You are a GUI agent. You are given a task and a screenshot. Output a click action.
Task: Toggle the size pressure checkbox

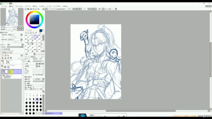(34, 89)
